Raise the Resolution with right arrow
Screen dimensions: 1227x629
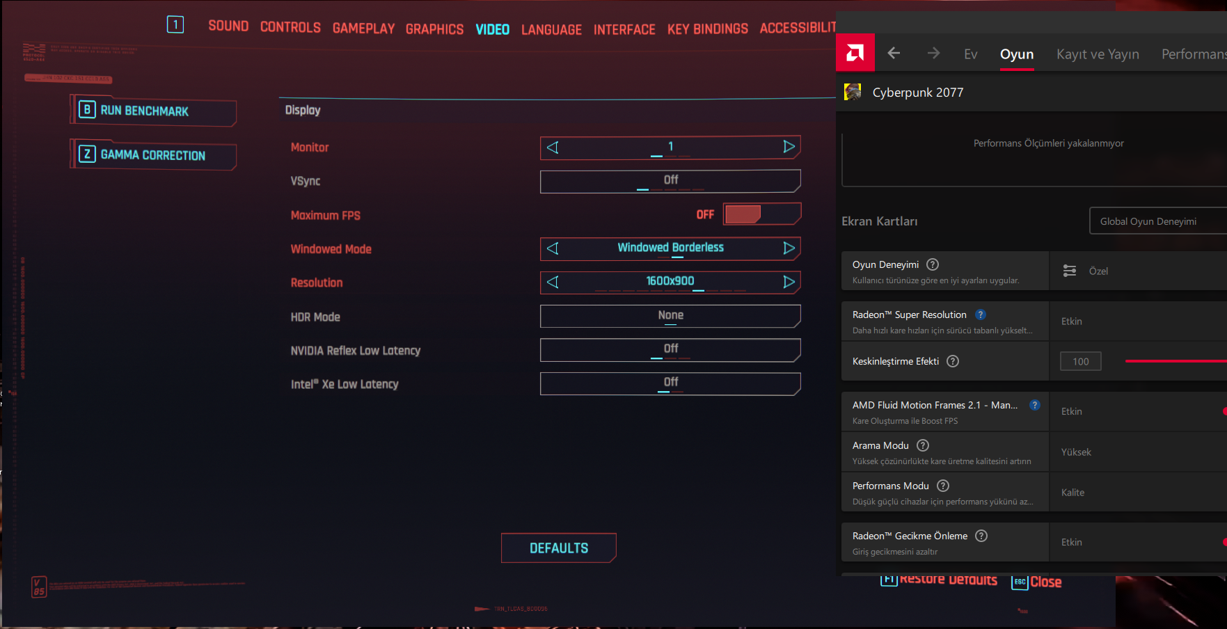tap(789, 282)
